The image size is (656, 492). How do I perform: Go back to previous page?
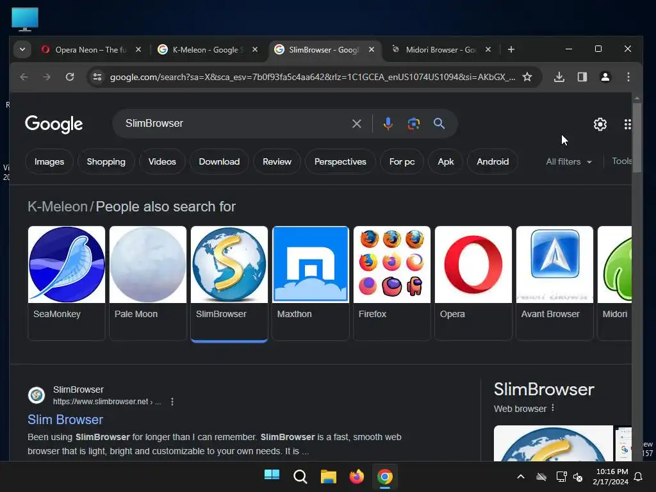tap(24, 77)
